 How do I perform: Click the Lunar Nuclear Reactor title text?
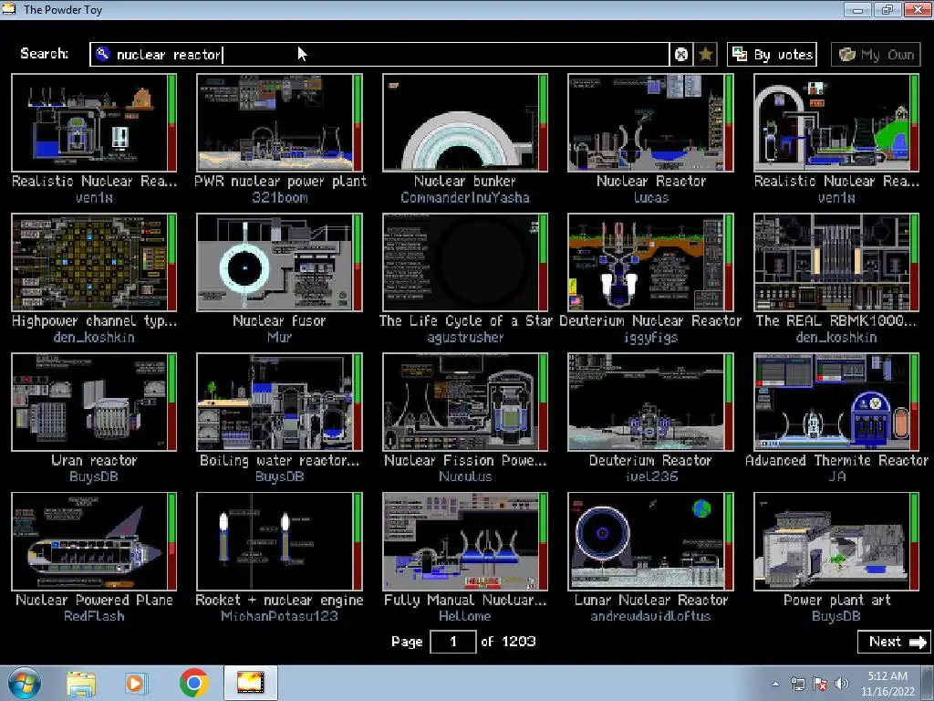pyautogui.click(x=650, y=600)
